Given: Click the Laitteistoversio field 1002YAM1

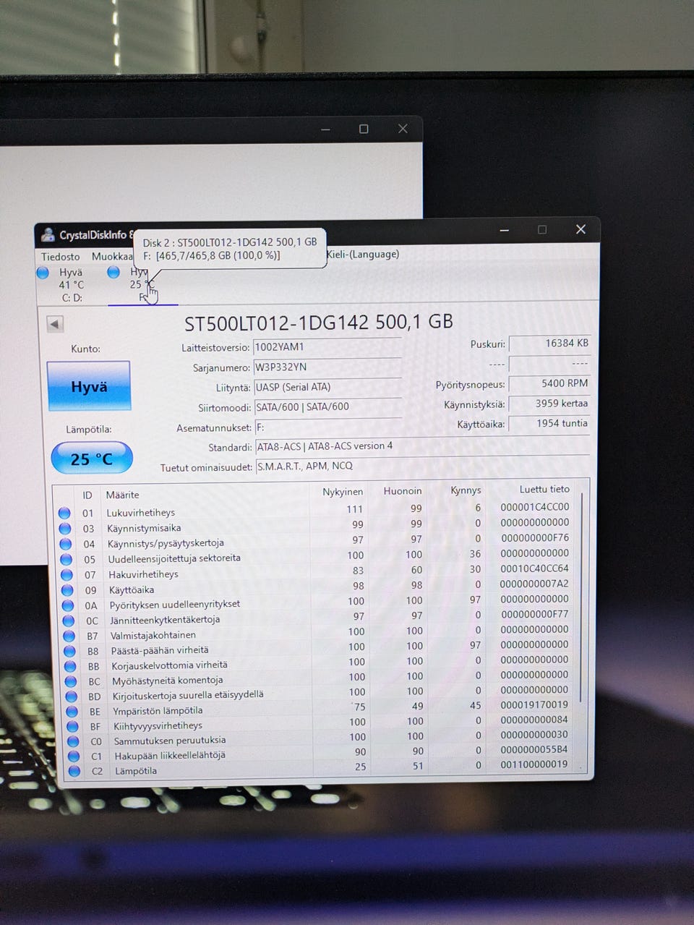Looking at the screenshot, I should (x=327, y=347).
